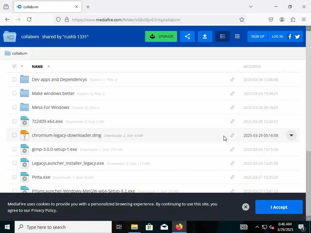Open the Dev apps and Dependencys folder
This screenshot has width=311, height=233.
pos(59,79)
